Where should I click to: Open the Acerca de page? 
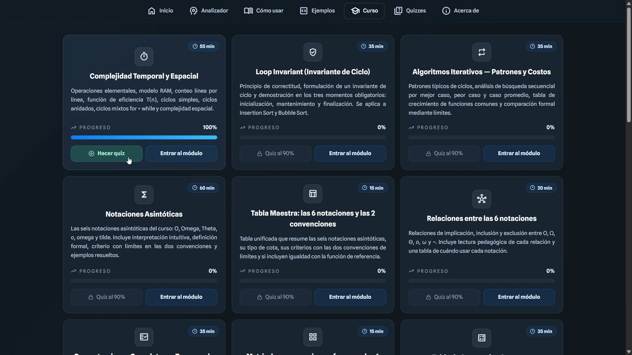(x=461, y=11)
